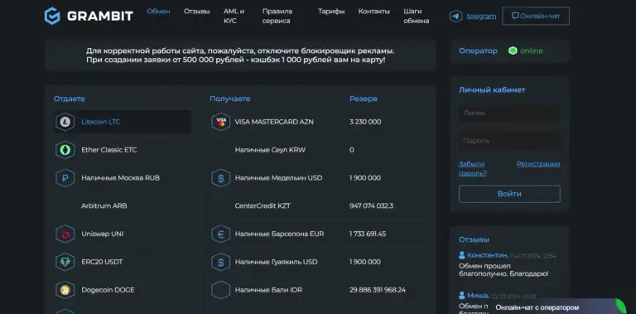Image resolution: width=636 pixels, height=314 pixels.
Task: Select the Dogecoin DOGE icon
Action: coord(65,290)
